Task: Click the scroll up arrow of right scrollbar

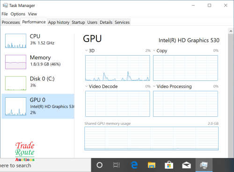Action: [231, 31]
